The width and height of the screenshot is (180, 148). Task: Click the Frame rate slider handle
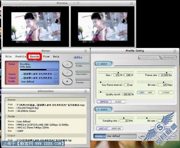[x=167, y=73]
